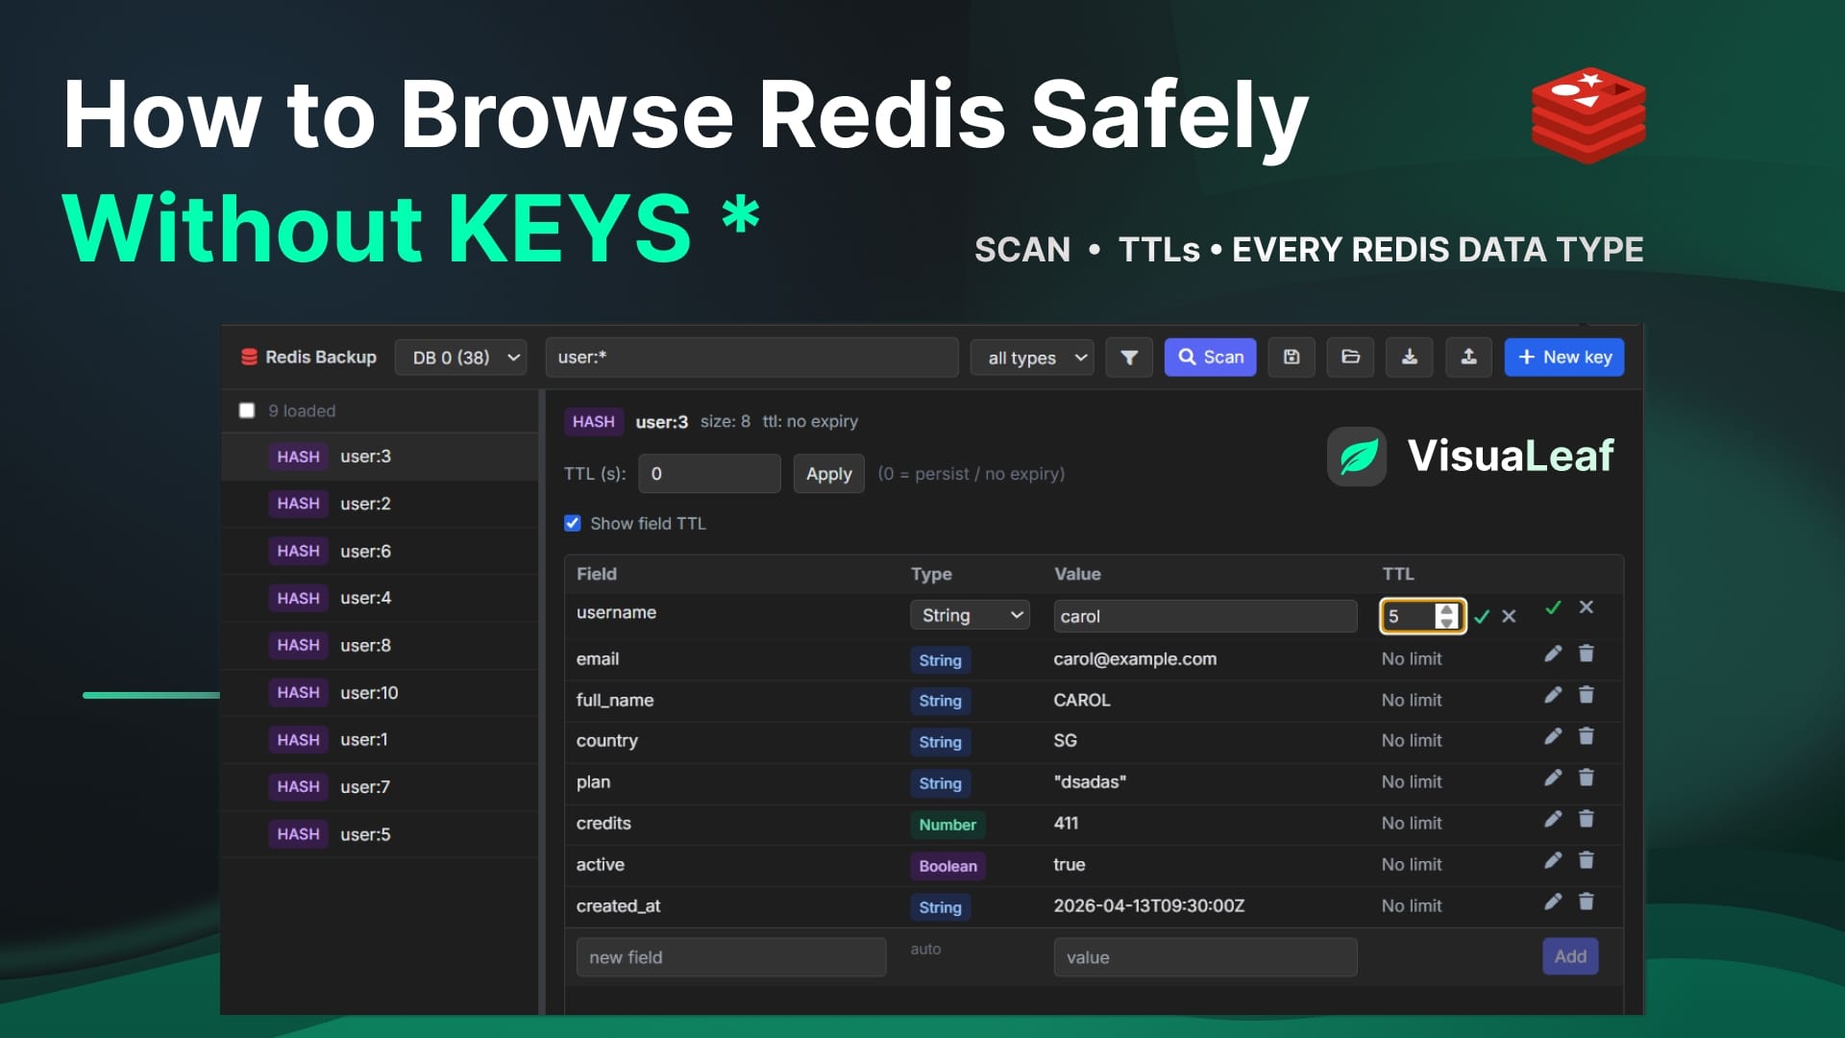
Task: Delete the plan field trash icon
Action: click(x=1587, y=778)
